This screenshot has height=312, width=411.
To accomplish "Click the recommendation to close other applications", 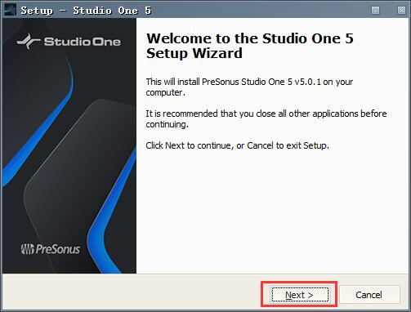I will coord(266,118).
